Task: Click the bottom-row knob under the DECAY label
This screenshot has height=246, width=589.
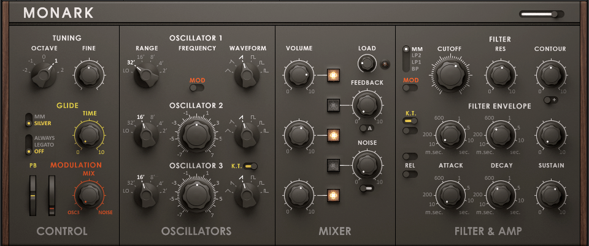Action: (500, 194)
